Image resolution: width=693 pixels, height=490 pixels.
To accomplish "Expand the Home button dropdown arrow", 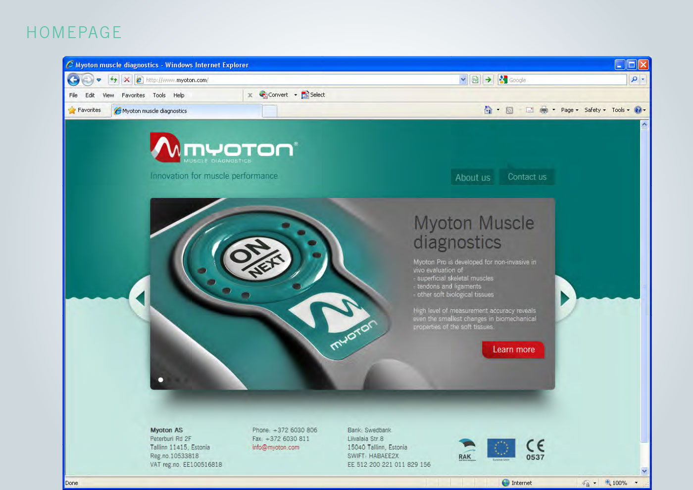I will pos(498,110).
